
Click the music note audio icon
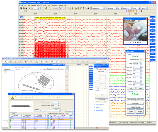46,8
